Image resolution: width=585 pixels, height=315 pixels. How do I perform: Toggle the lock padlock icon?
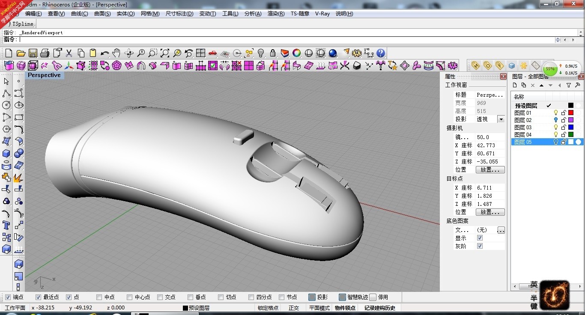272,53
